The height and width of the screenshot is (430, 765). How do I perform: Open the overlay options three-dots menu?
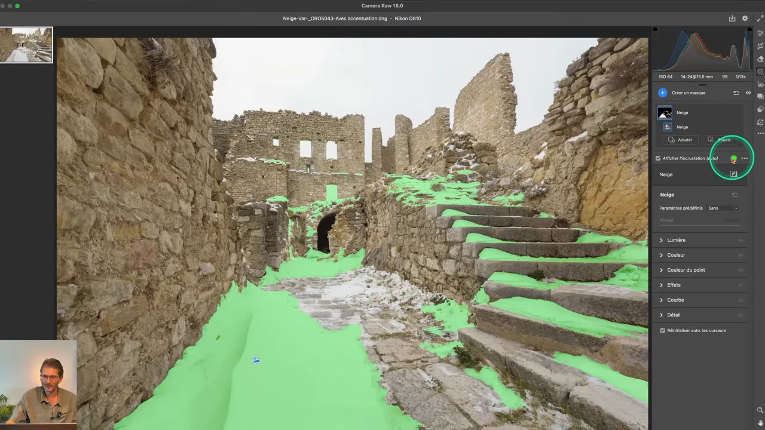744,158
